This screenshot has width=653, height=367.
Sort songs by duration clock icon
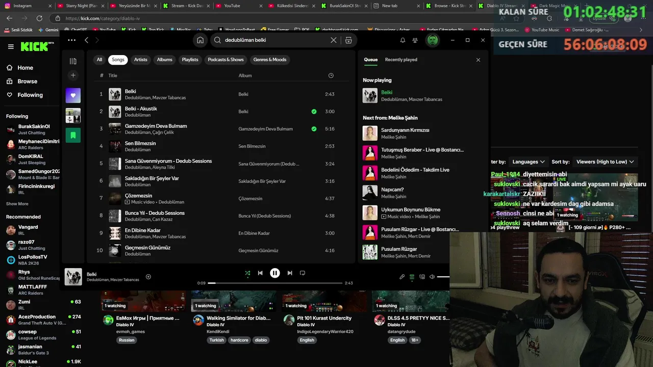tap(331, 75)
